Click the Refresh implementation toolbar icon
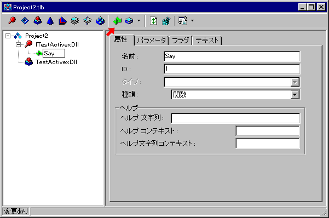Viewport: 329px width, 218px height. point(154,21)
